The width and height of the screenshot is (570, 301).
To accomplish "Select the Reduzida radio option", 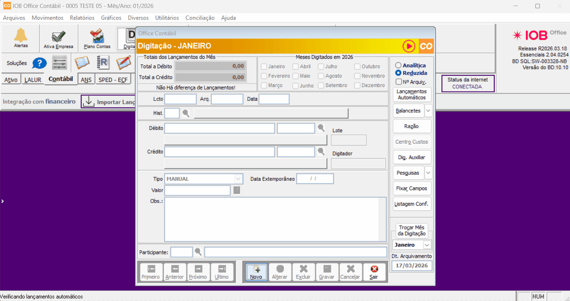I will (x=398, y=73).
